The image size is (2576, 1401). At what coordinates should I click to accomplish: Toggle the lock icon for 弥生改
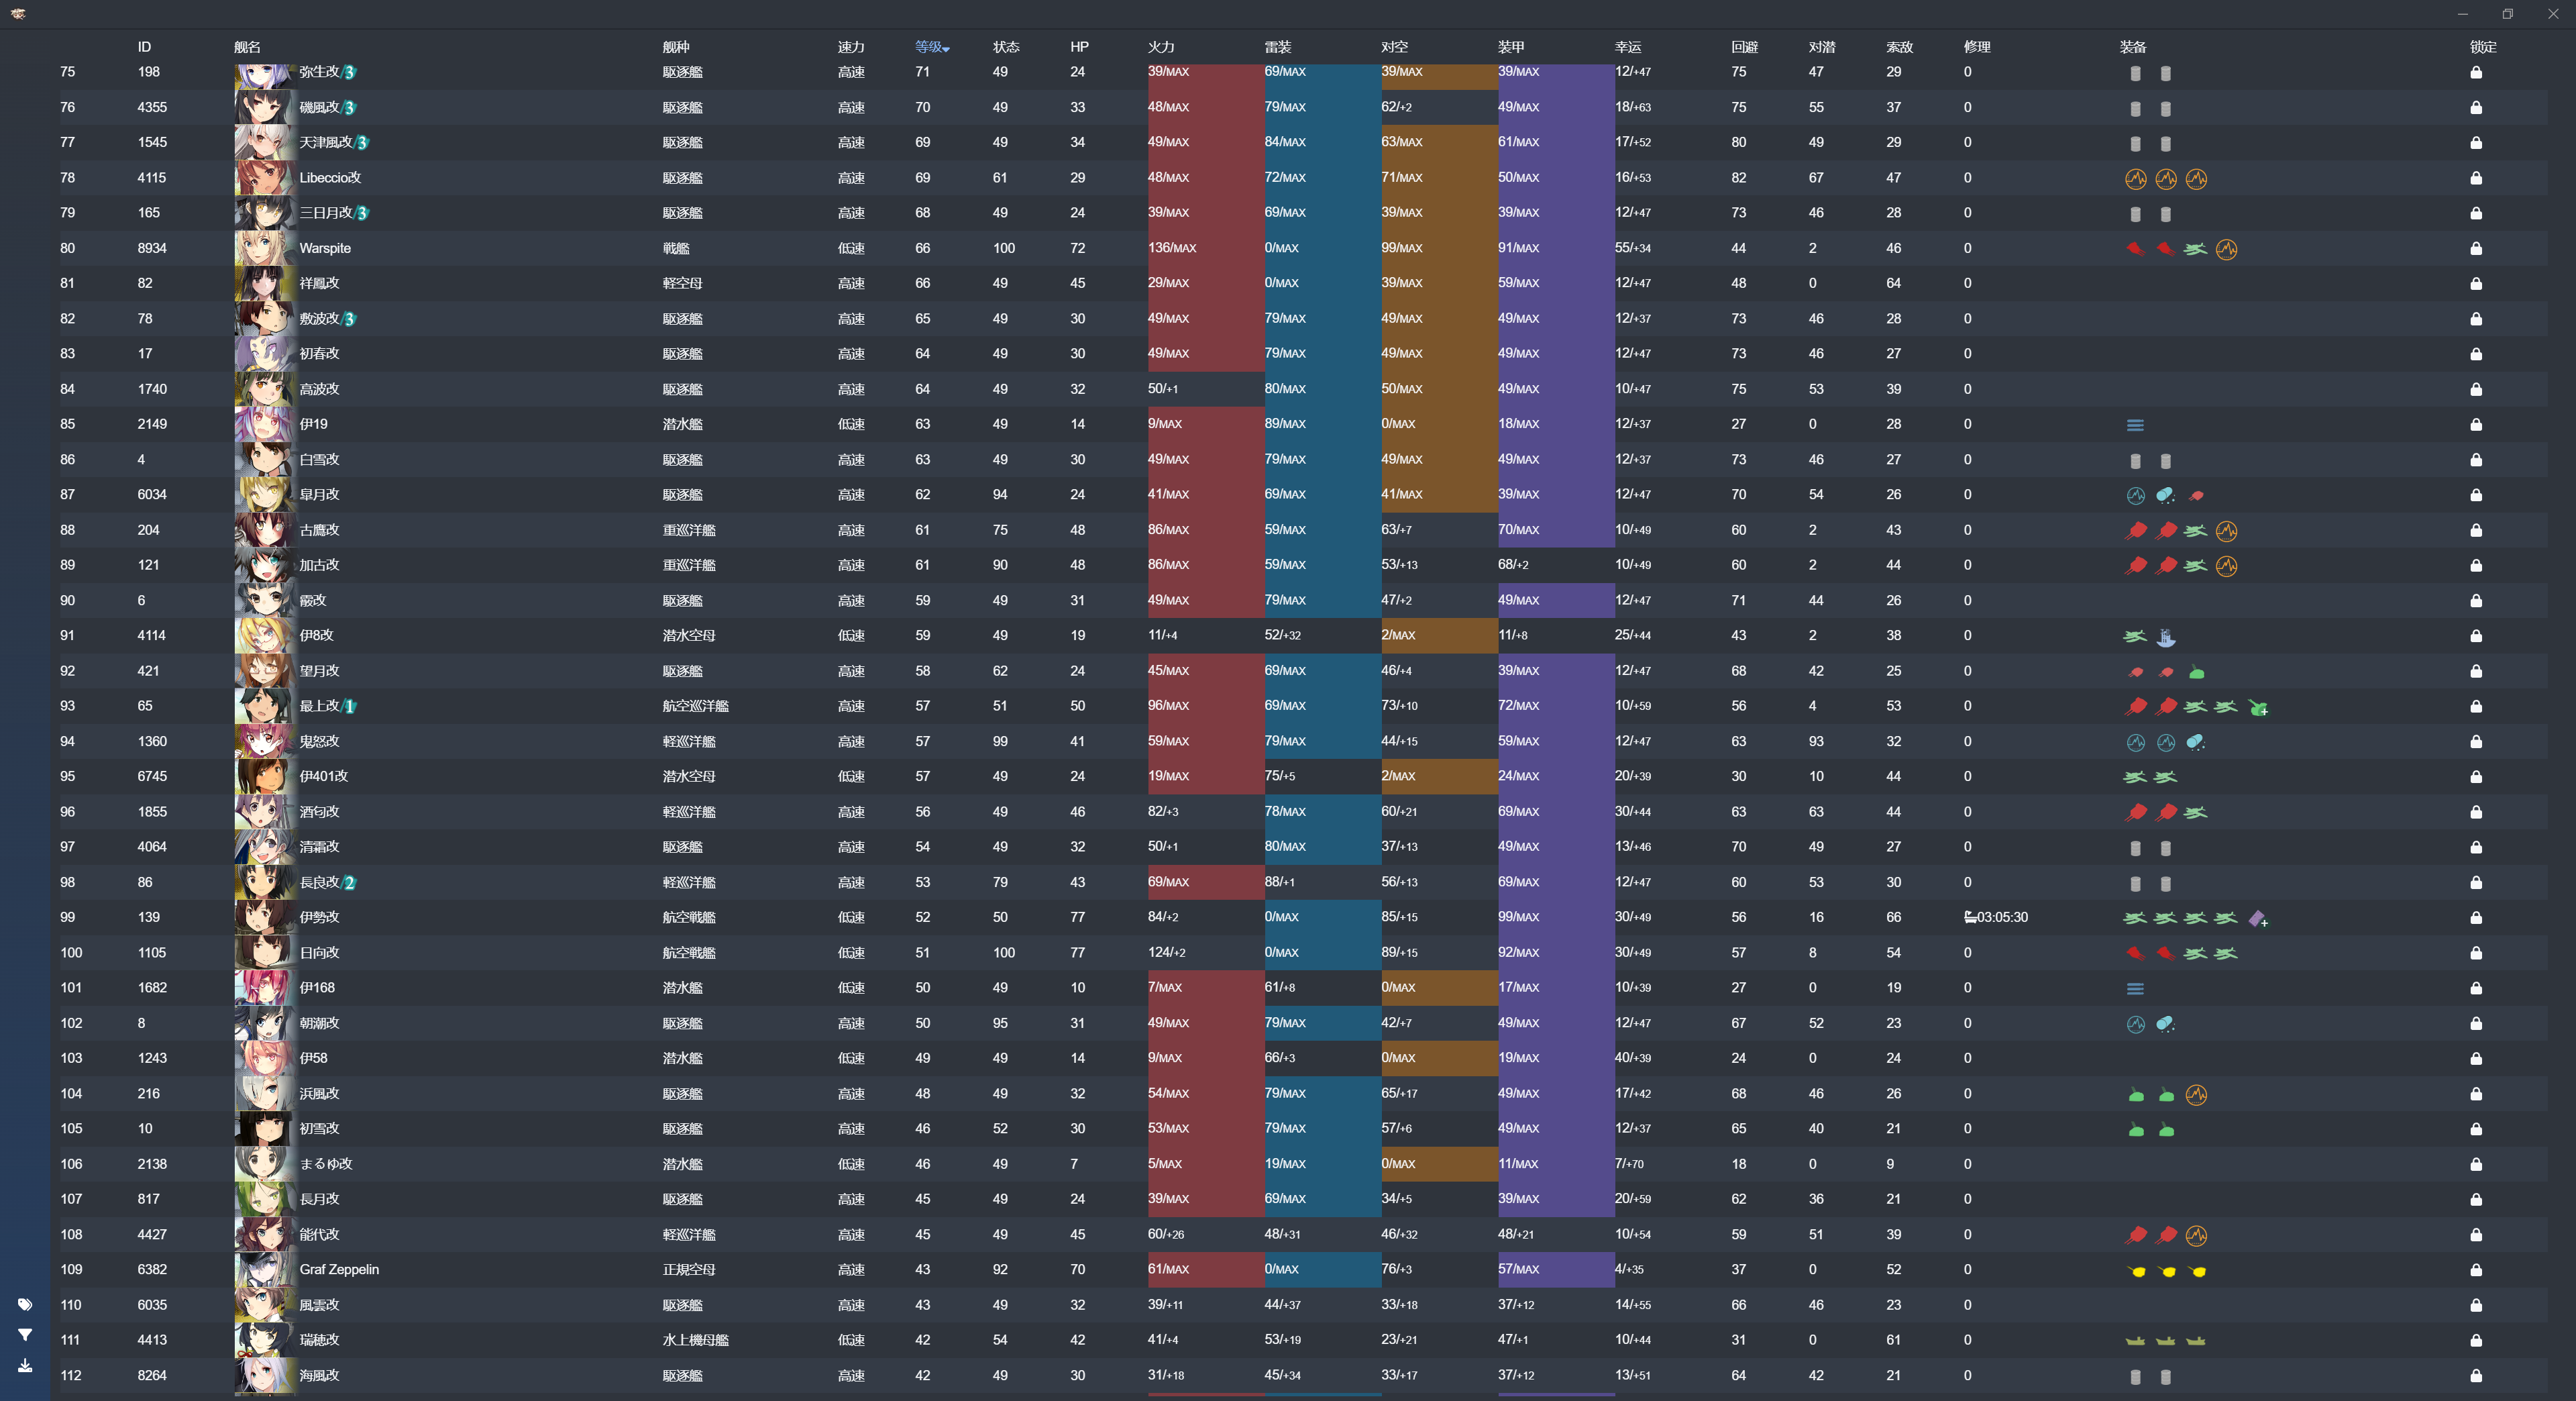click(x=2476, y=73)
